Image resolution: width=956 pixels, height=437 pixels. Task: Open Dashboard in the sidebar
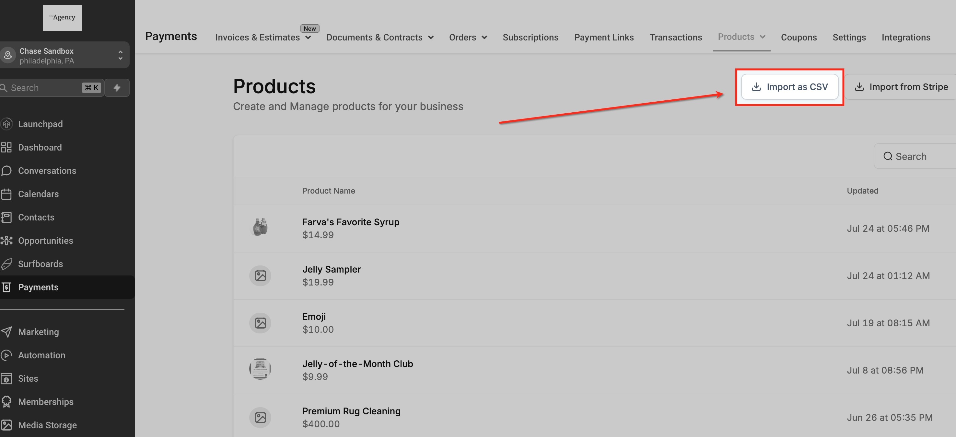pyautogui.click(x=40, y=148)
